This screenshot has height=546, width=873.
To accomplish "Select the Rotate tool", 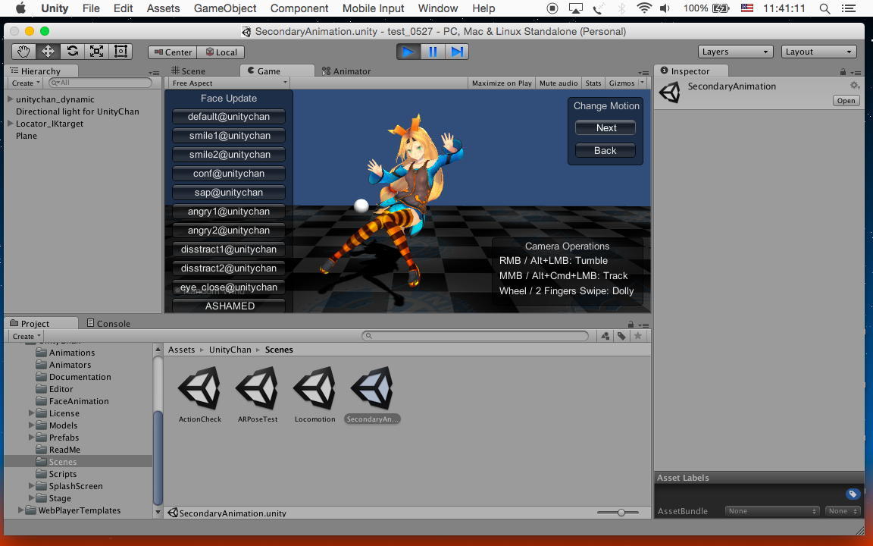I will [72, 52].
